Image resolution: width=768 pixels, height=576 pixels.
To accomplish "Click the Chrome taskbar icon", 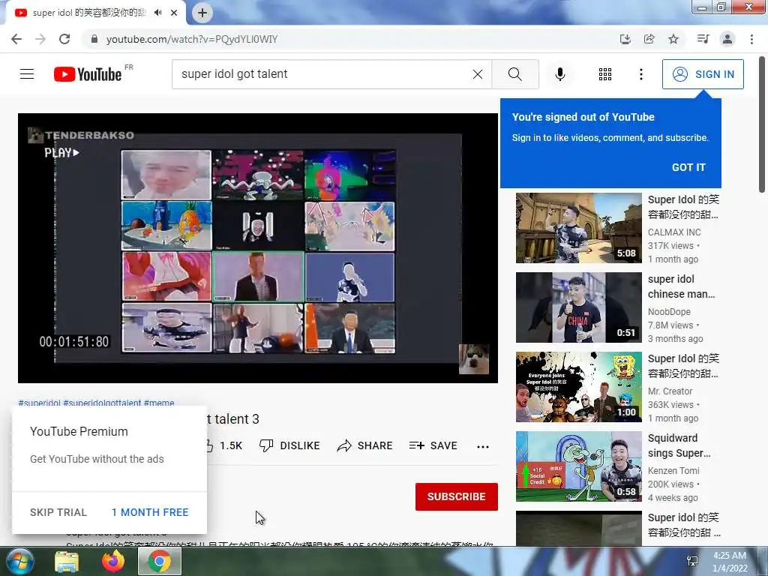I will [x=159, y=561].
